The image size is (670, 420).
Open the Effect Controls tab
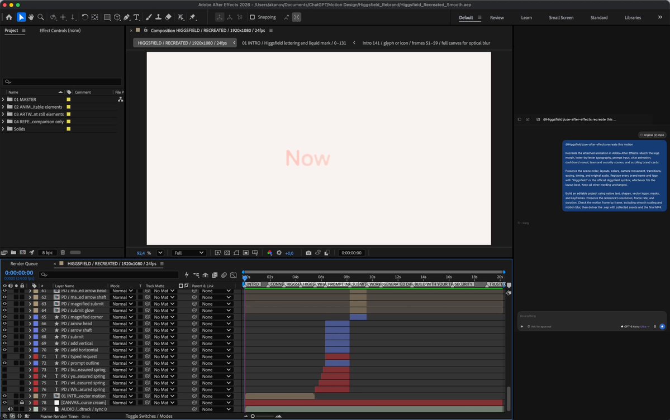pos(60,31)
